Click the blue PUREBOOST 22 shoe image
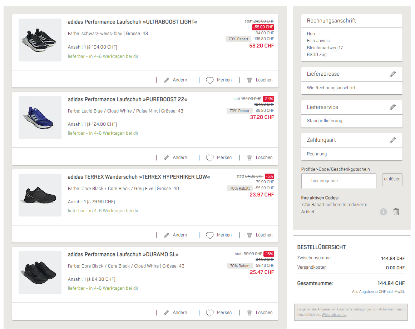 (x=40, y=118)
